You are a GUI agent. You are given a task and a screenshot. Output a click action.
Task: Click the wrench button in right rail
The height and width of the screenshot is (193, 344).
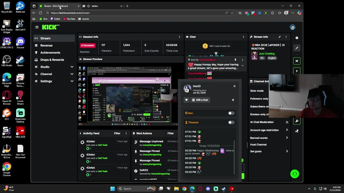[x=297, y=121]
